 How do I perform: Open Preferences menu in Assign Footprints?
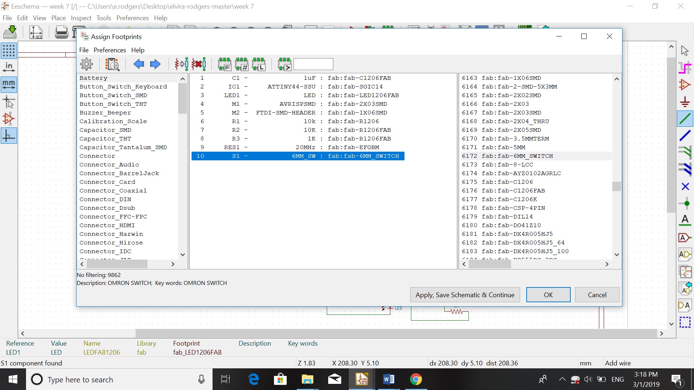[110, 50]
